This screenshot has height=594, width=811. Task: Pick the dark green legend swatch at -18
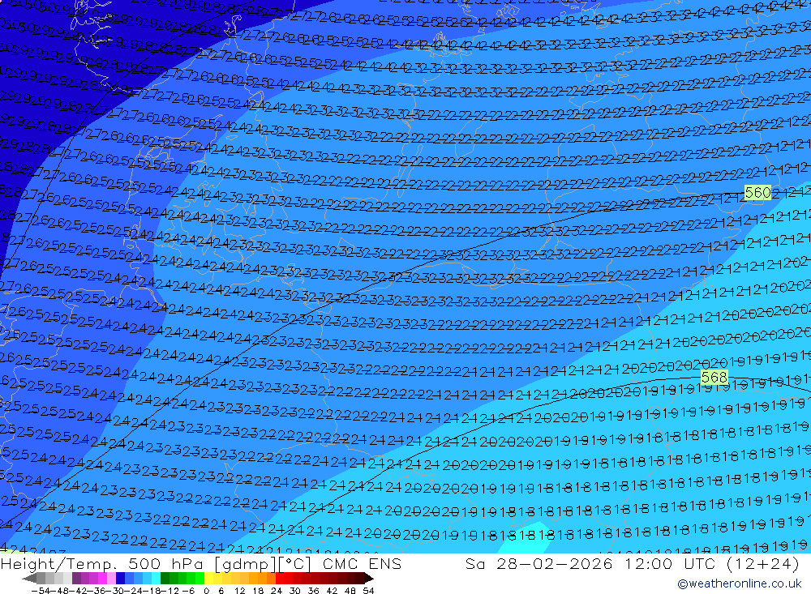pos(165,579)
